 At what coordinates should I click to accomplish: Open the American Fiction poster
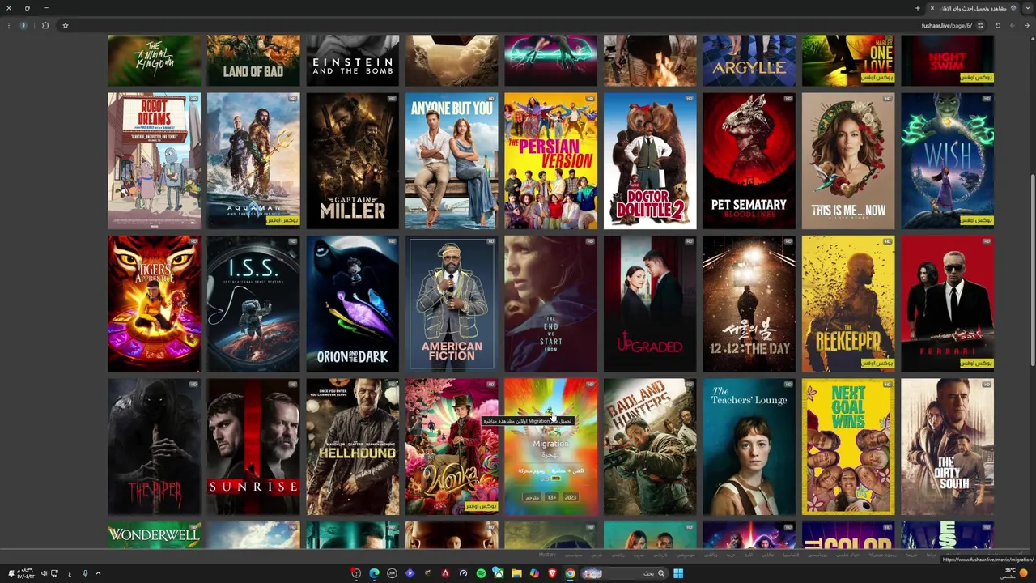pos(452,304)
